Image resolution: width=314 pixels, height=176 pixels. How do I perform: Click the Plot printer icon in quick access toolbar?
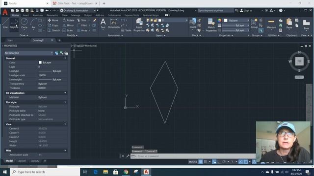42,10
